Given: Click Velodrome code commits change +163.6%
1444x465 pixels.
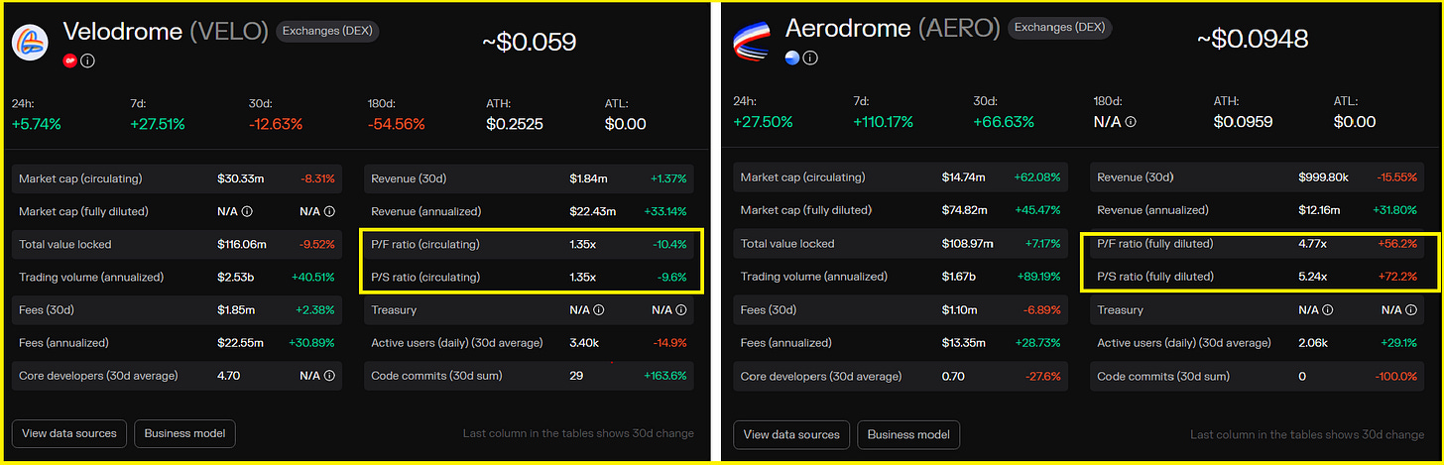Looking at the screenshot, I should (x=666, y=376).
